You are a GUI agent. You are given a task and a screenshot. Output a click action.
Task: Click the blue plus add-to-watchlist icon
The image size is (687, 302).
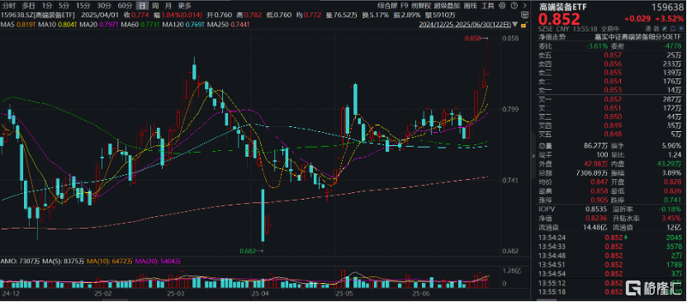tap(681, 28)
